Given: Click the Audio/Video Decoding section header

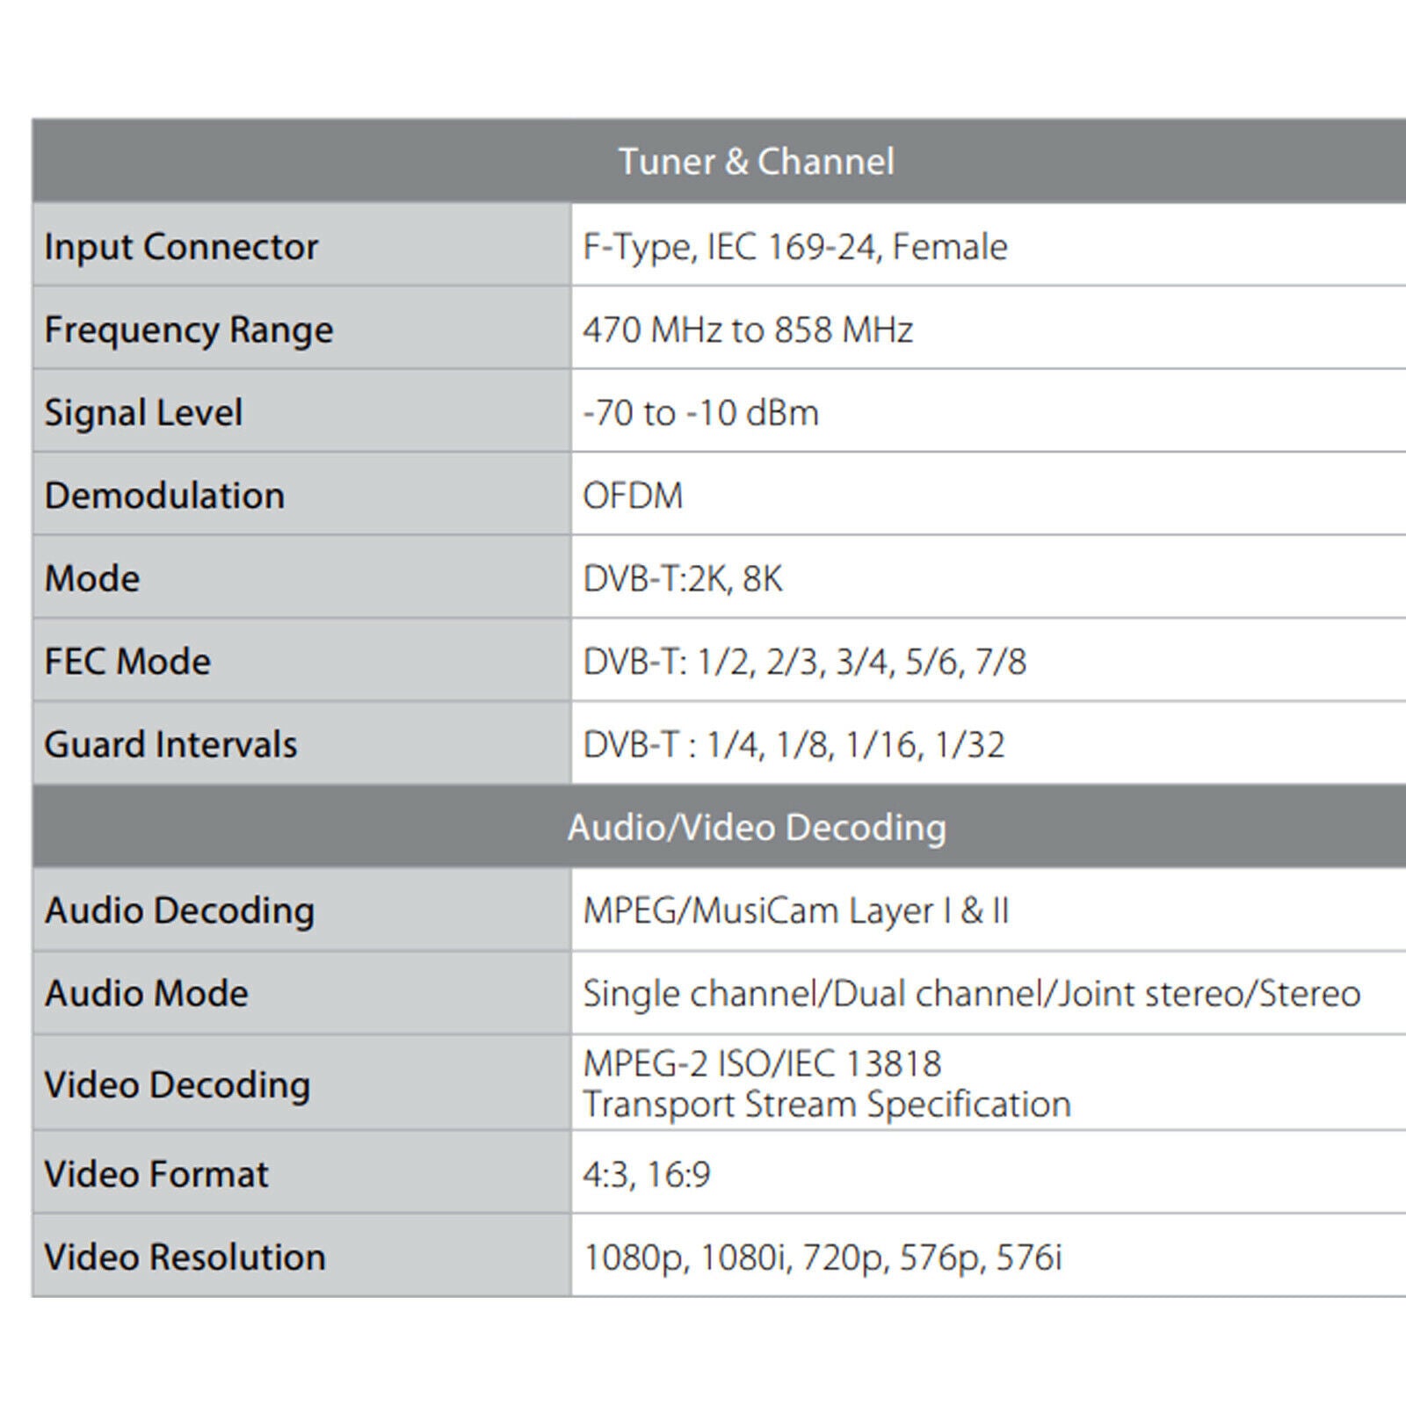Looking at the screenshot, I should [x=756, y=827].
